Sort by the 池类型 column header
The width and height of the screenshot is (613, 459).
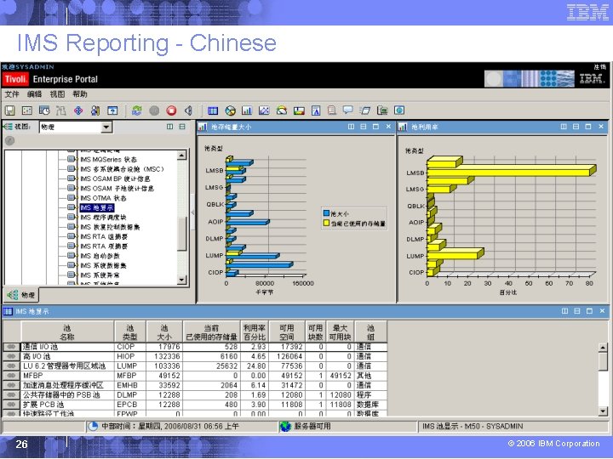point(129,332)
